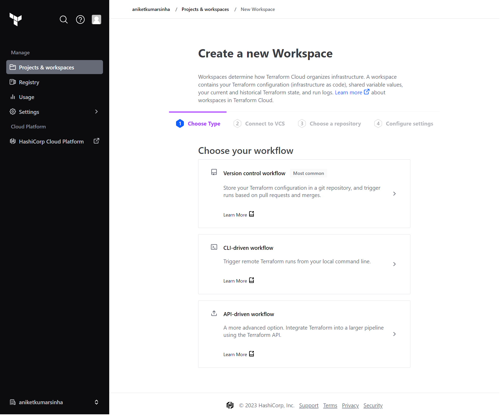Click Projects & workspaces in the breadcrumb
Image resolution: width=504 pixels, height=419 pixels.
coord(205,9)
